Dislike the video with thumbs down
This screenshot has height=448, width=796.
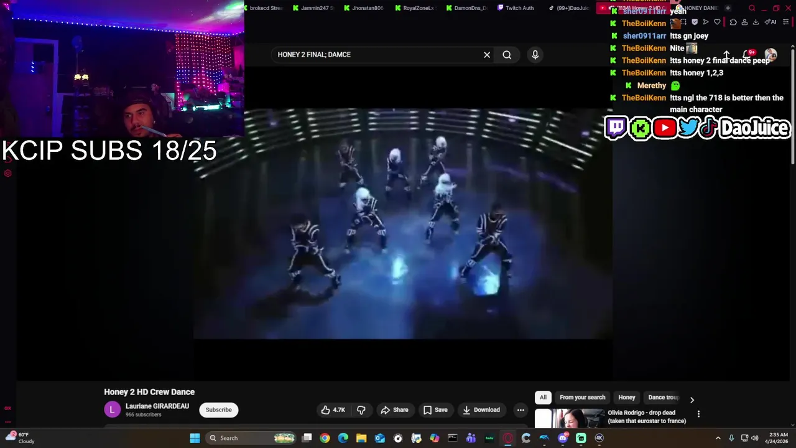click(361, 409)
